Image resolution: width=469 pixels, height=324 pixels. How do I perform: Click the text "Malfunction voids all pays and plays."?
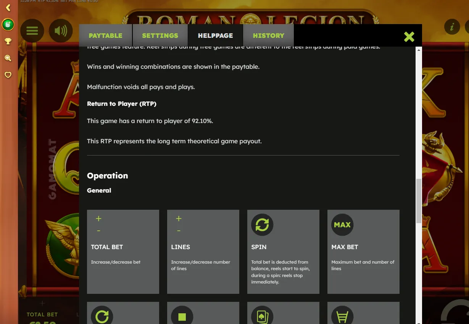point(141,87)
